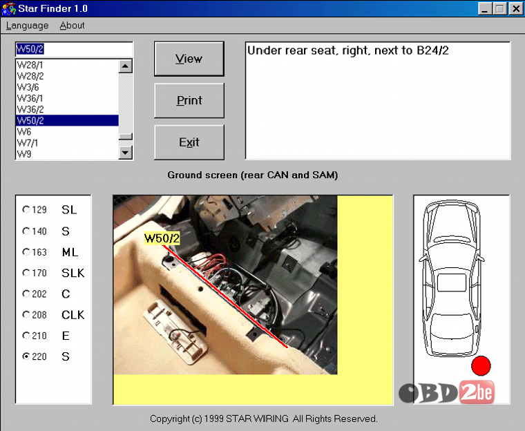Select the 220 S model radio button
The width and height of the screenshot is (525, 431).
pyautogui.click(x=26, y=356)
